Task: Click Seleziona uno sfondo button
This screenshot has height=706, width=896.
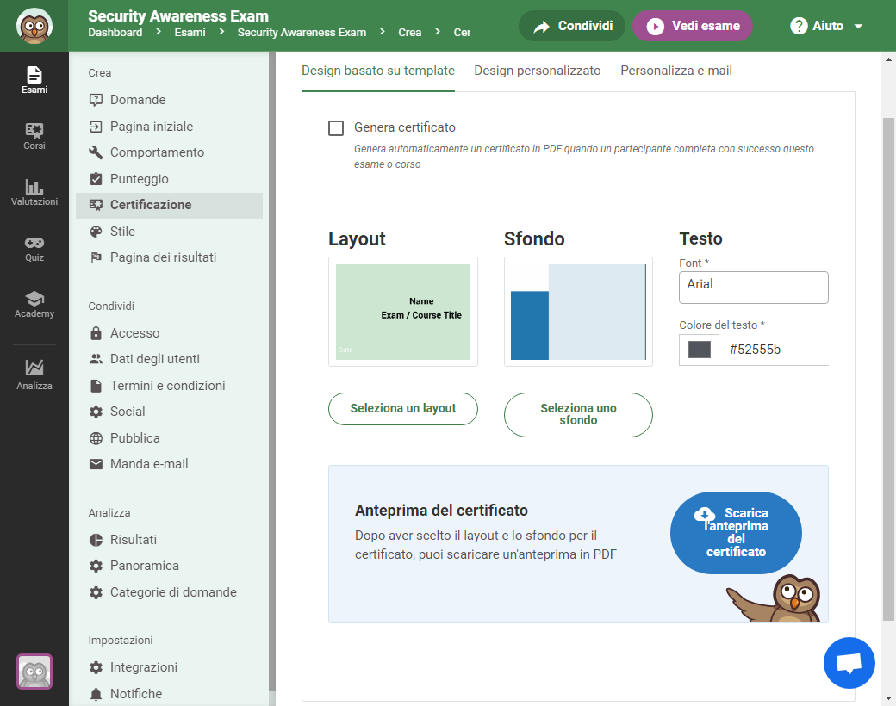Action: pyautogui.click(x=578, y=415)
